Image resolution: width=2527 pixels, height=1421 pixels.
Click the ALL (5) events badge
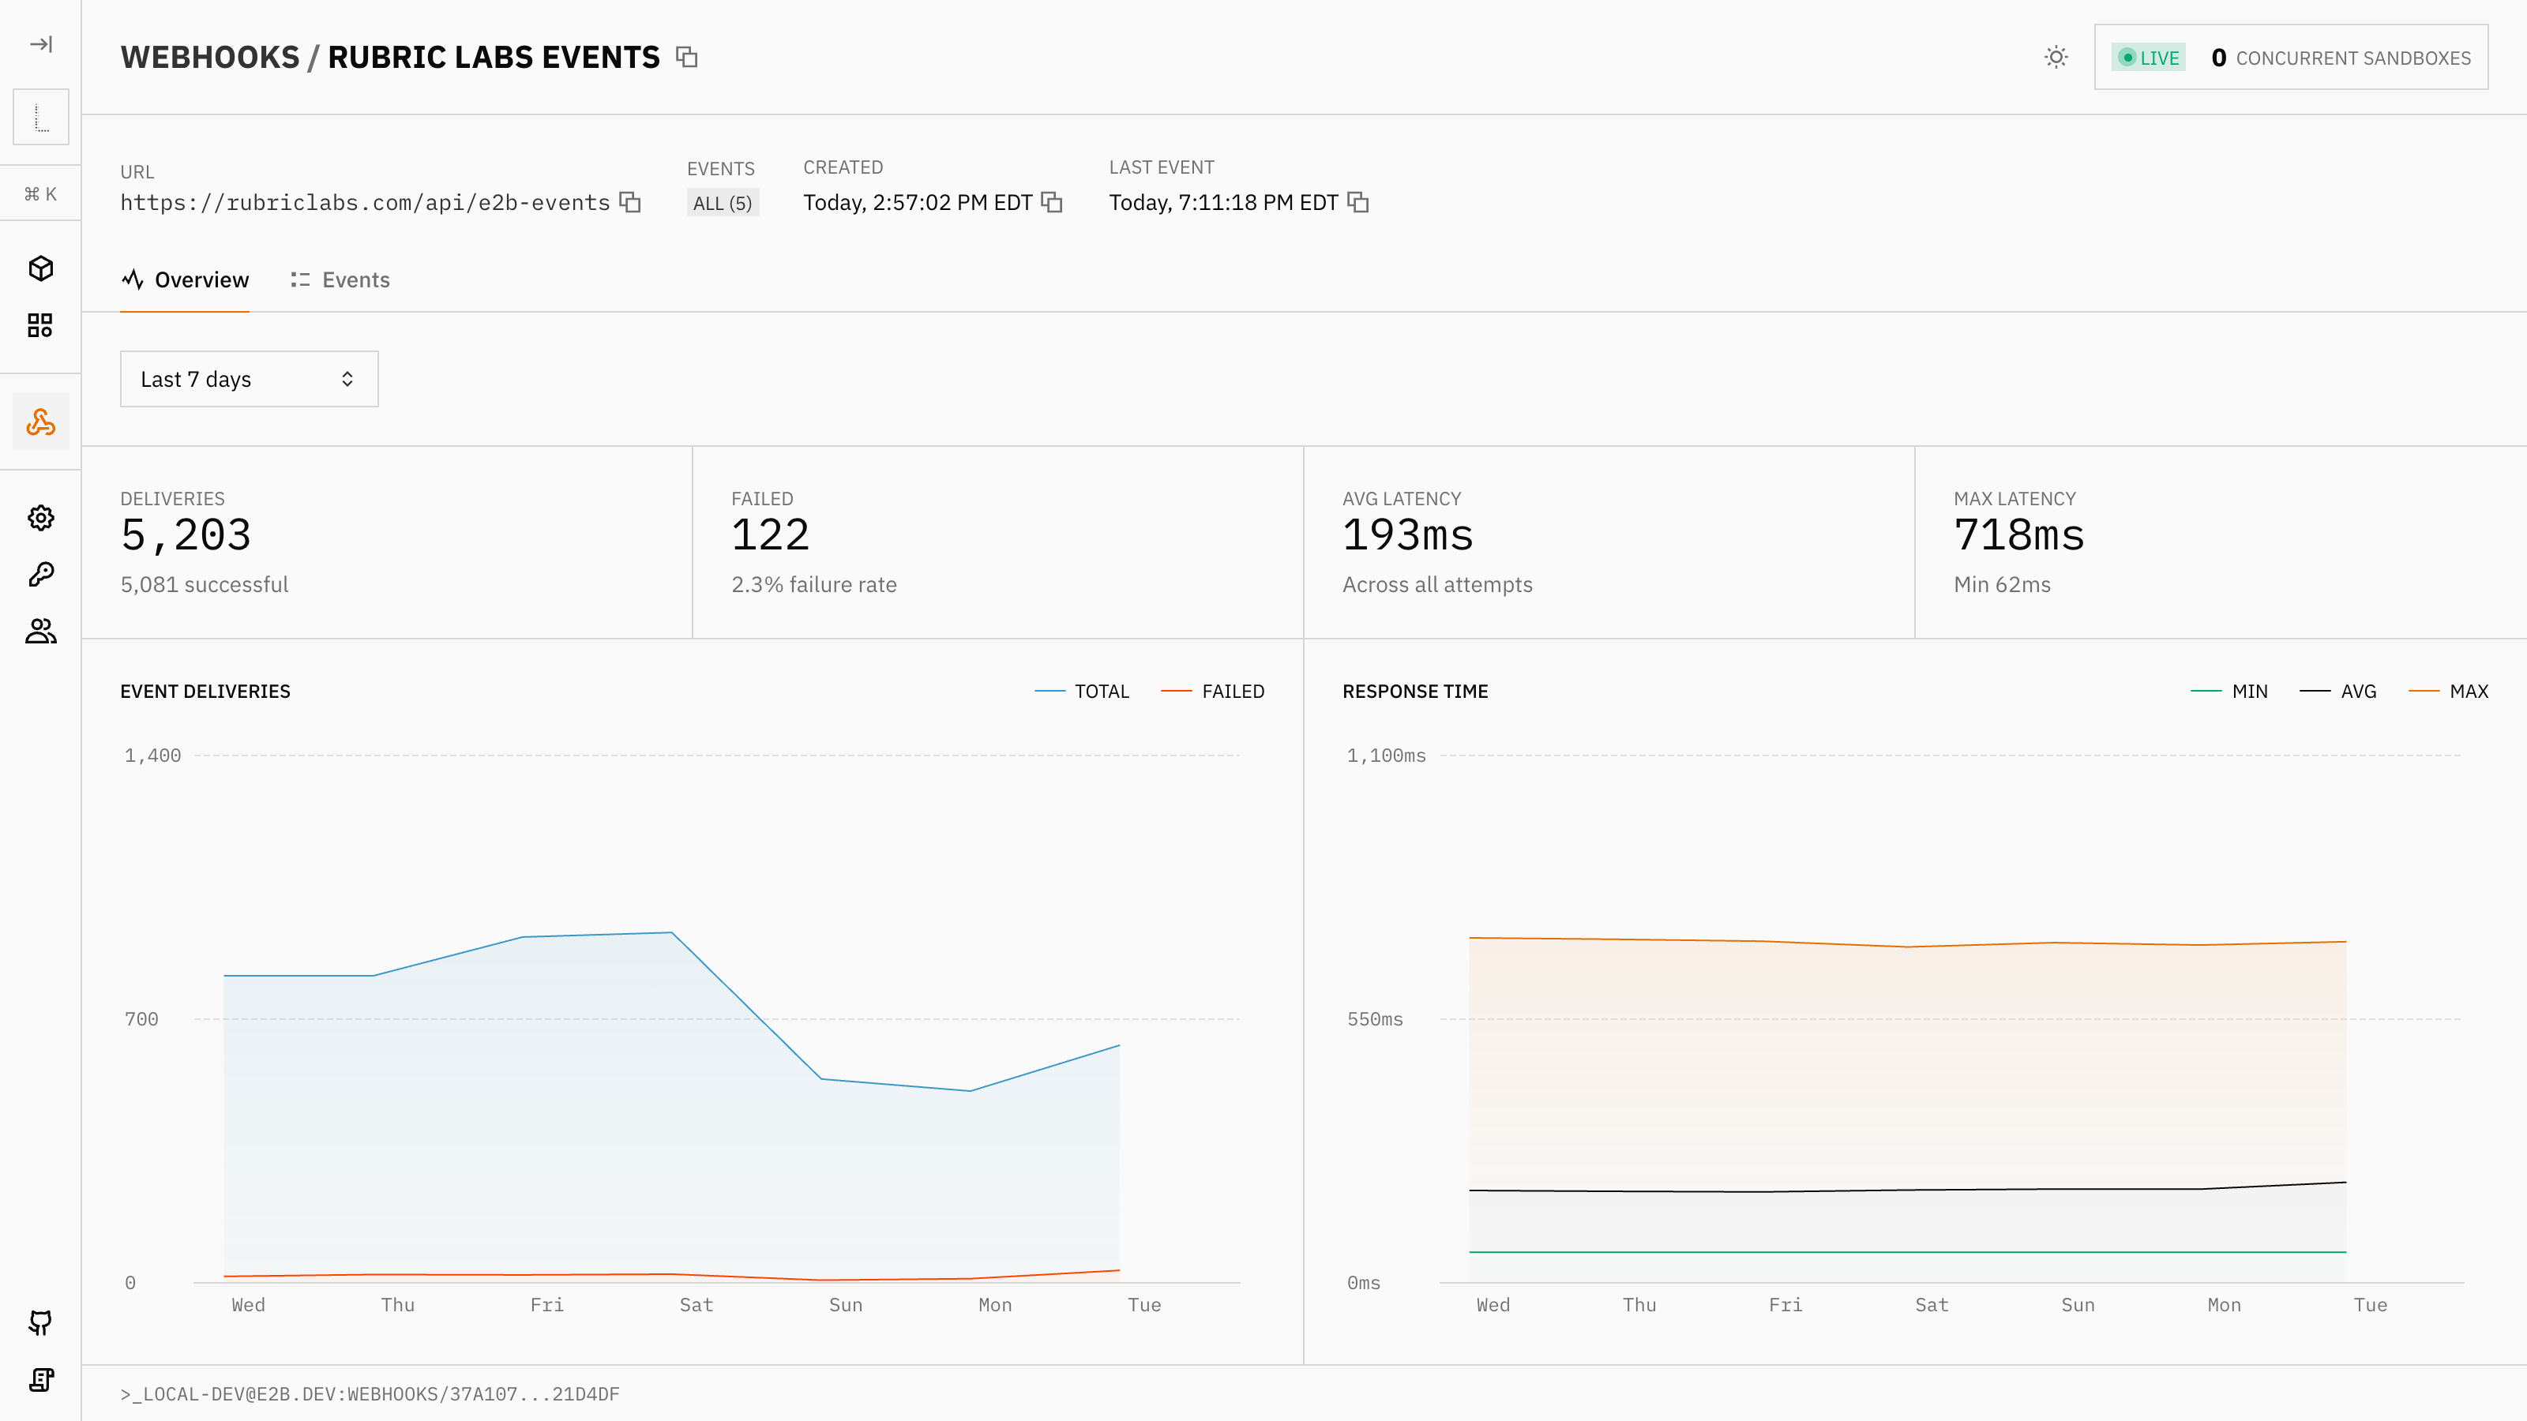click(x=722, y=203)
